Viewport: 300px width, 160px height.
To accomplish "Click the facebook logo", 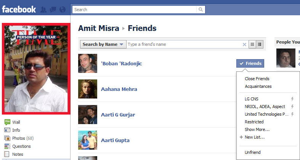I will 19,9.
